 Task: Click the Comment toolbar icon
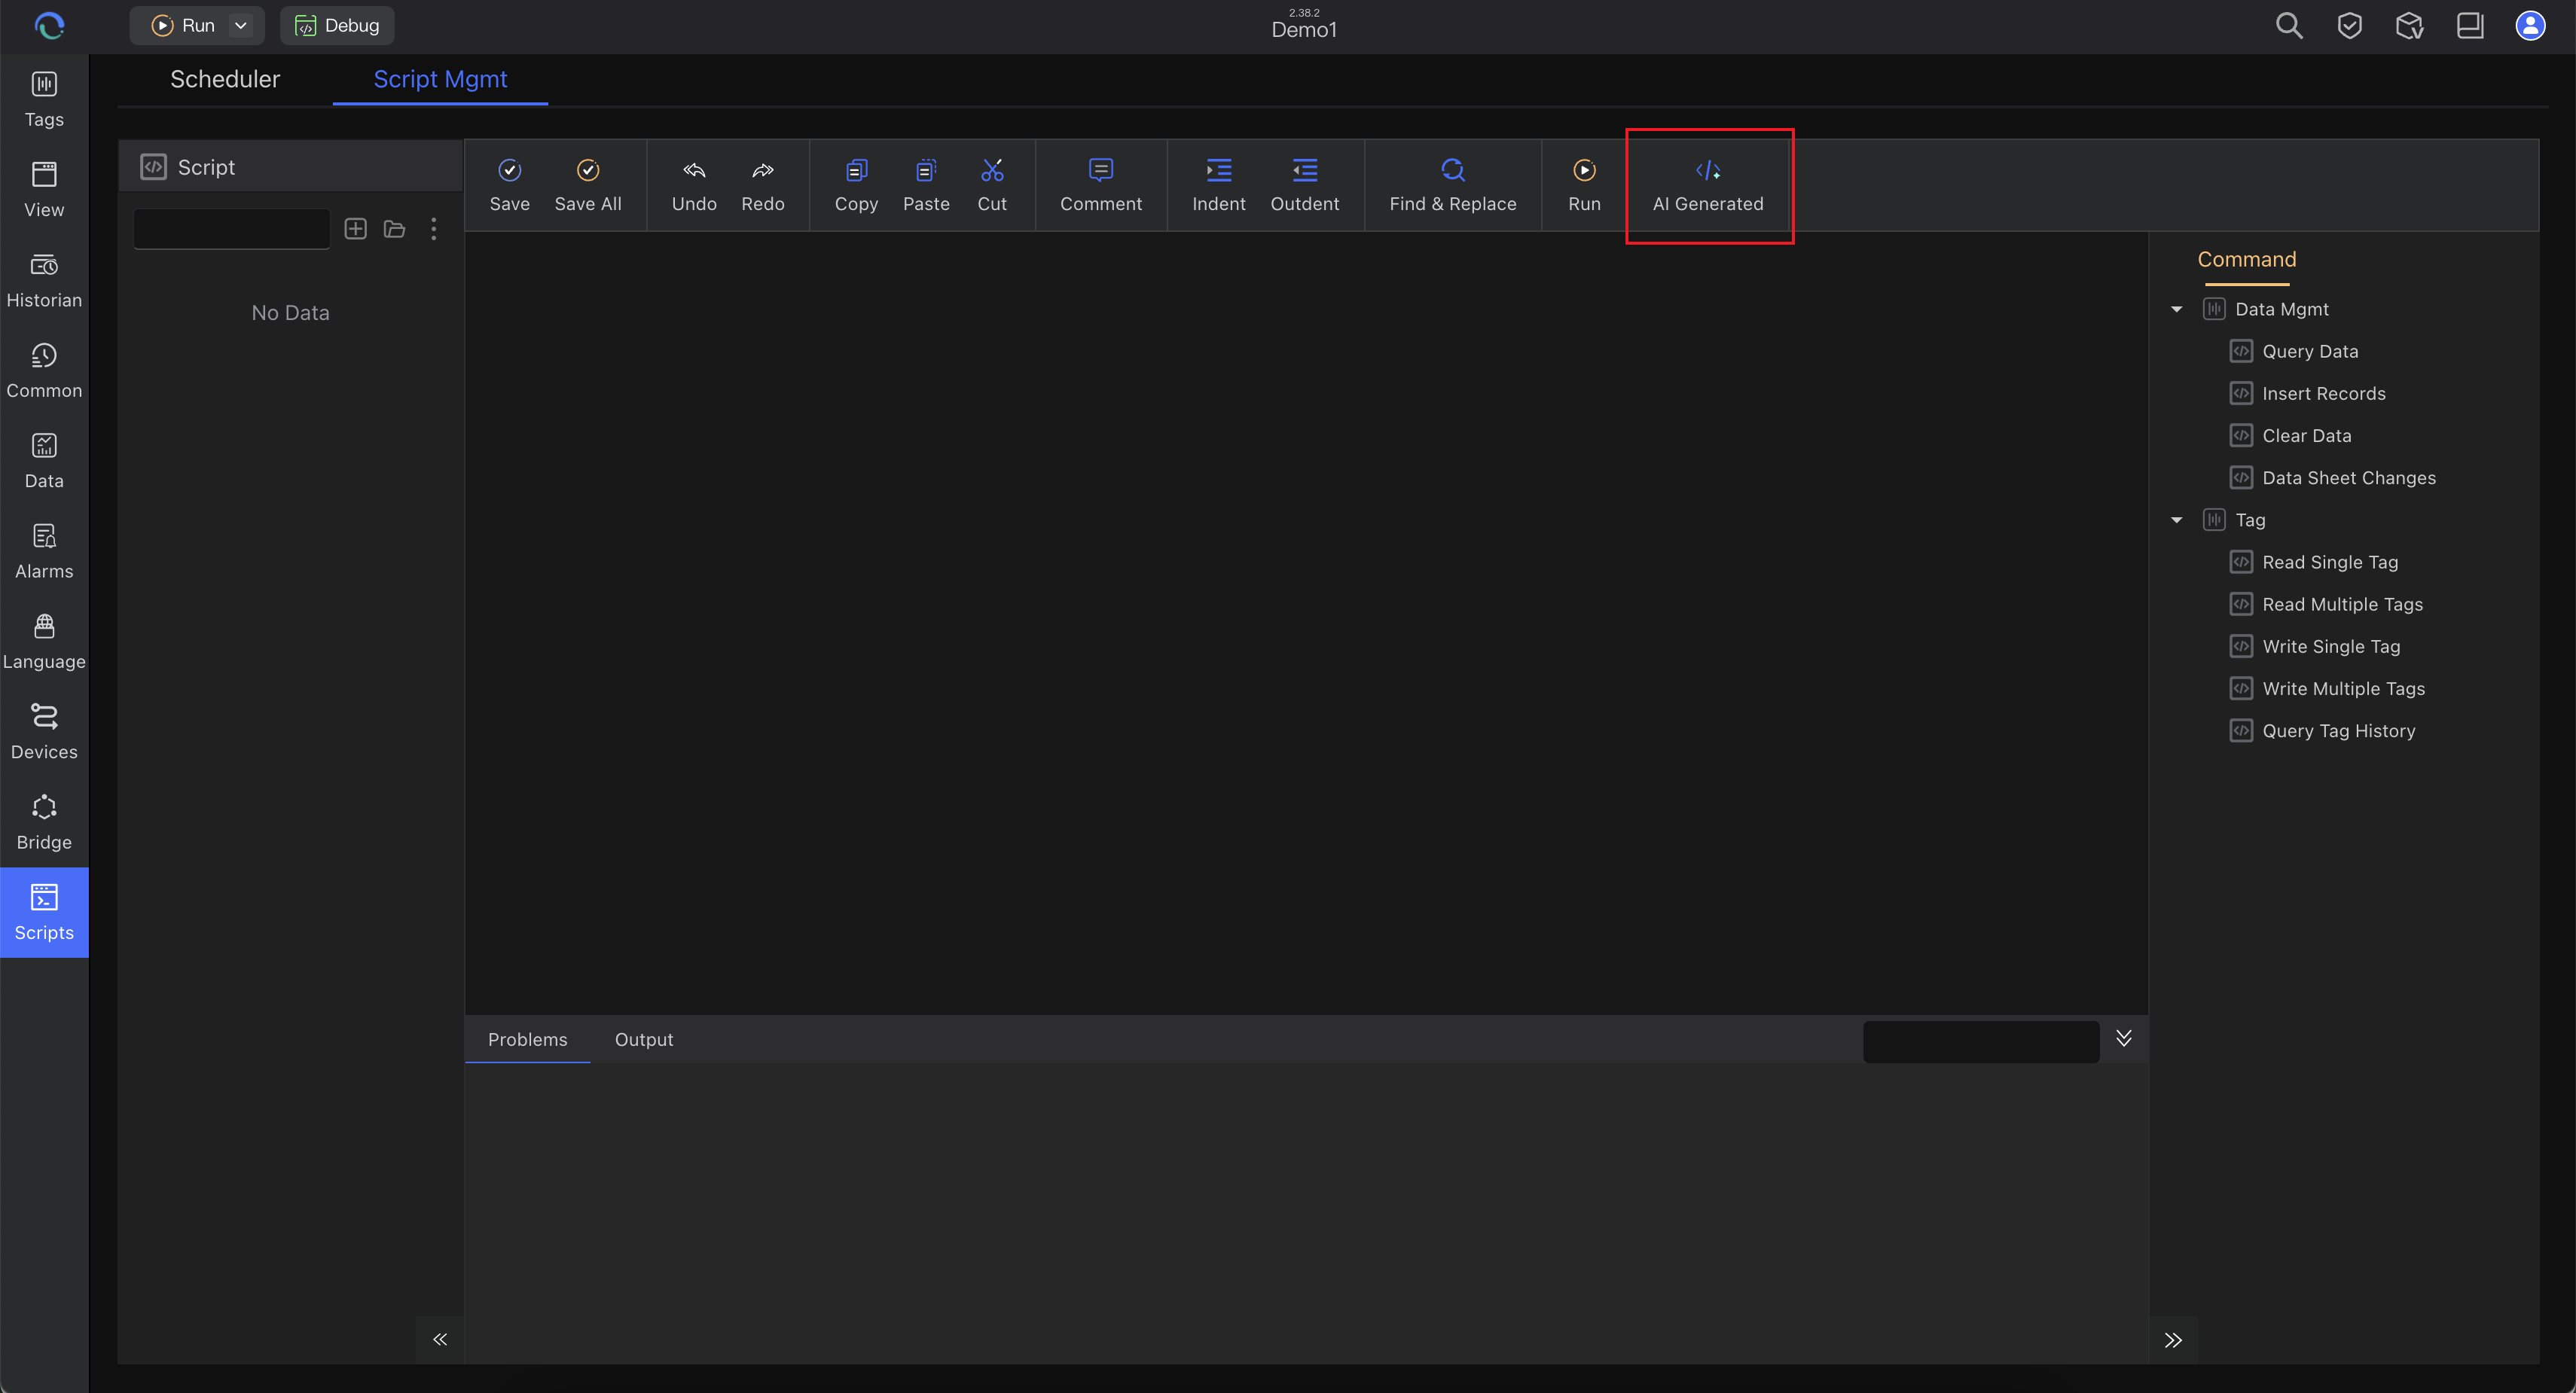click(x=1100, y=185)
